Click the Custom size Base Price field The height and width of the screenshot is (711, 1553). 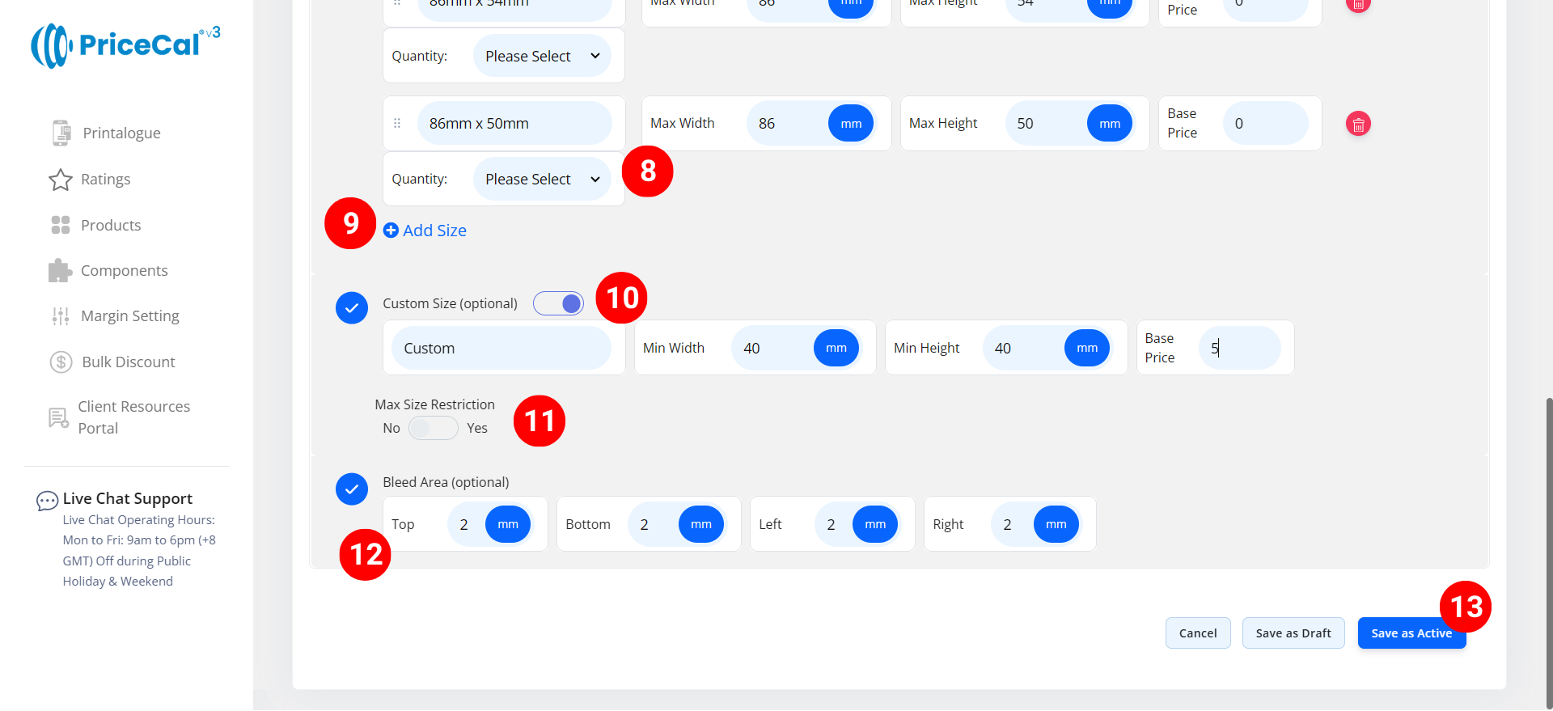pyautogui.click(x=1239, y=348)
